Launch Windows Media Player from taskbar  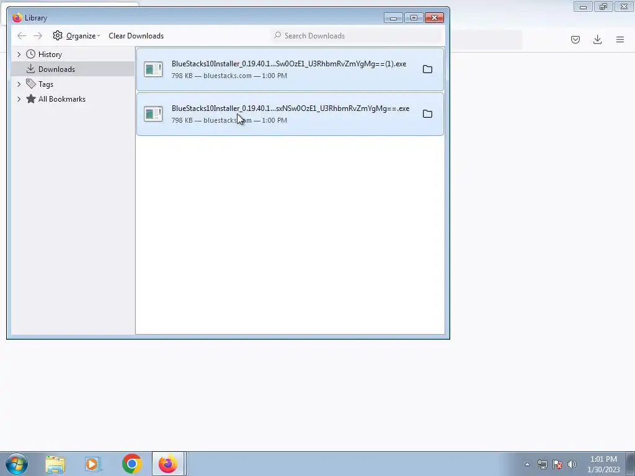point(93,464)
